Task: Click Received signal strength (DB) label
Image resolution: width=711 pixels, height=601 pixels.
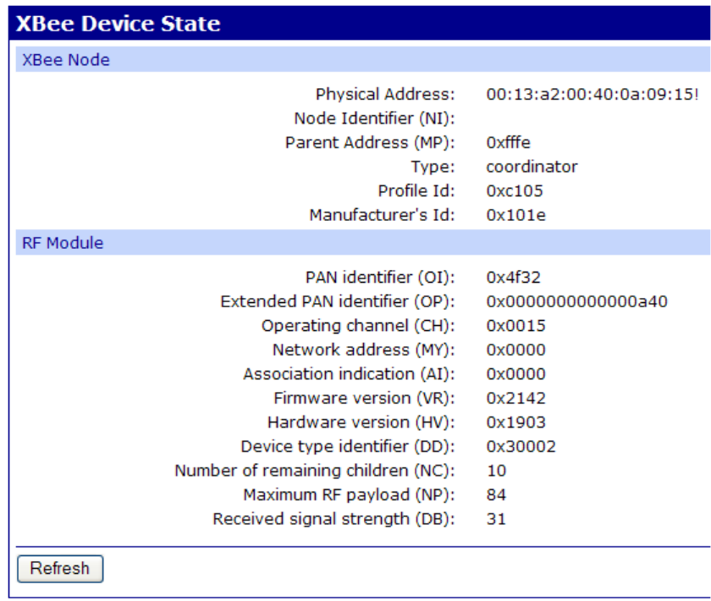Action: (x=333, y=519)
